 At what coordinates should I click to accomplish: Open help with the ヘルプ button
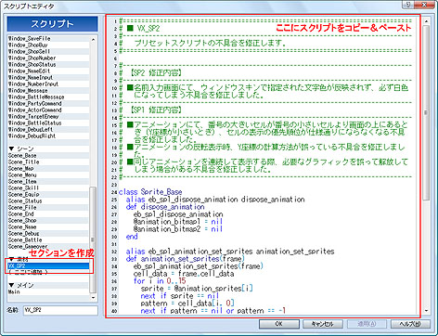410,324
